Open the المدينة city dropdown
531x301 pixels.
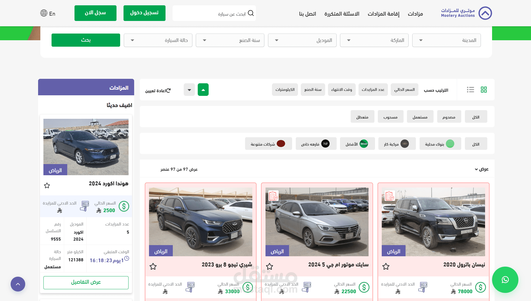[x=446, y=40]
